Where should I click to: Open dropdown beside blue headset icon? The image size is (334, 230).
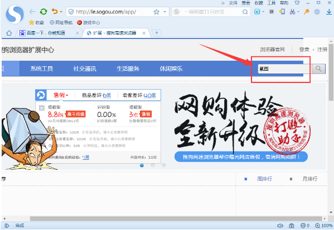pyautogui.click(x=263, y=12)
